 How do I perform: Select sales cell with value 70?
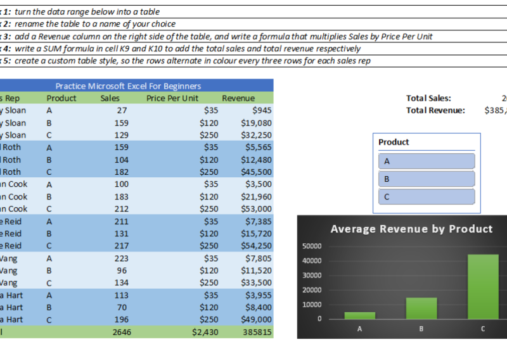pyautogui.click(x=122, y=307)
